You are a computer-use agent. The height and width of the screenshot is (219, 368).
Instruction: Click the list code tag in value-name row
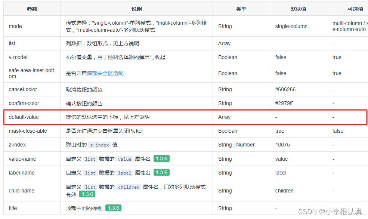coord(90,158)
